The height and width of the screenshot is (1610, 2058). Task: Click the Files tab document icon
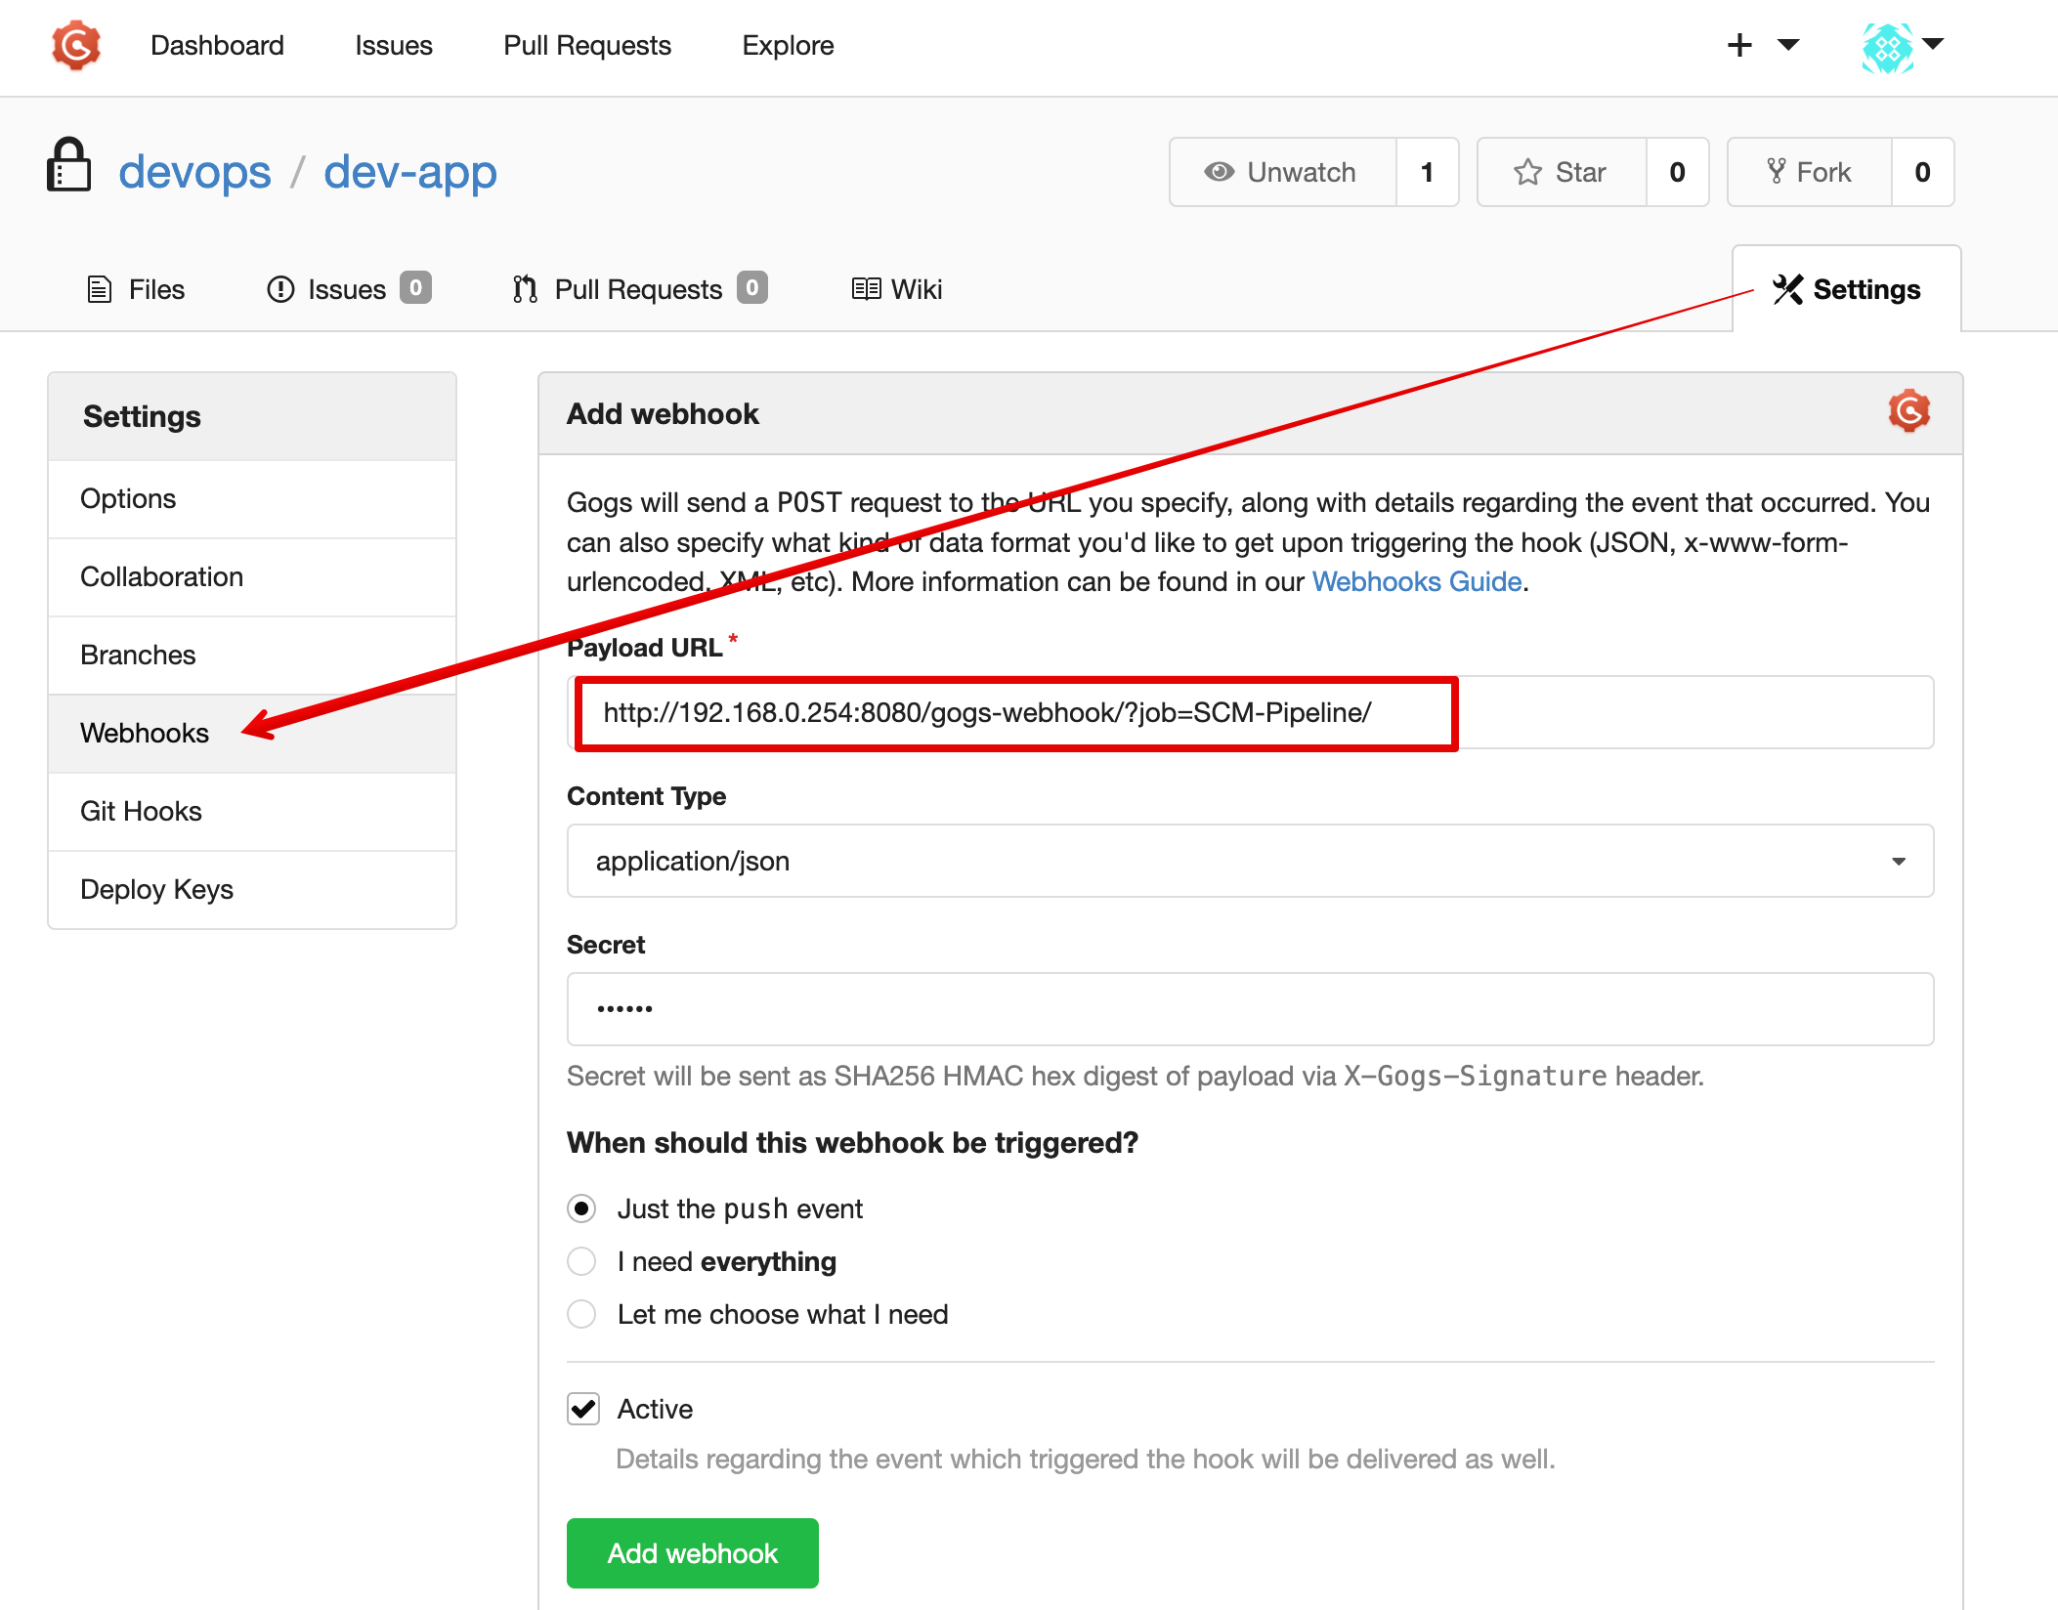click(x=100, y=289)
